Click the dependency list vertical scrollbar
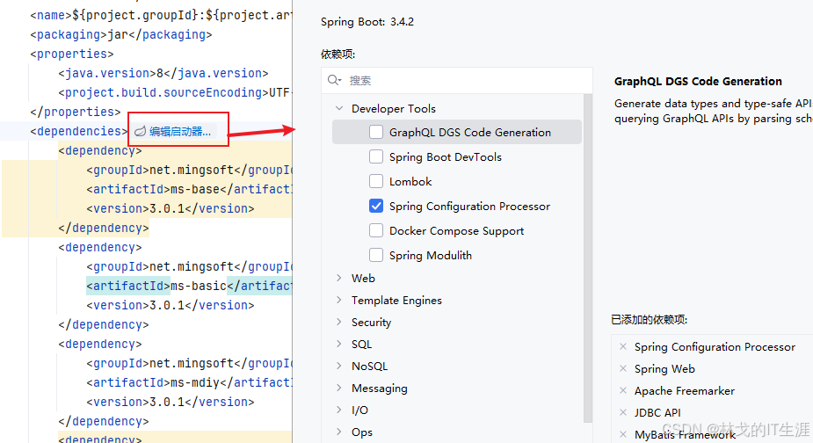 (587, 258)
